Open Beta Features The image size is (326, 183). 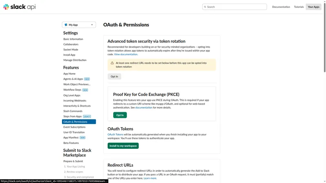coord(71,143)
